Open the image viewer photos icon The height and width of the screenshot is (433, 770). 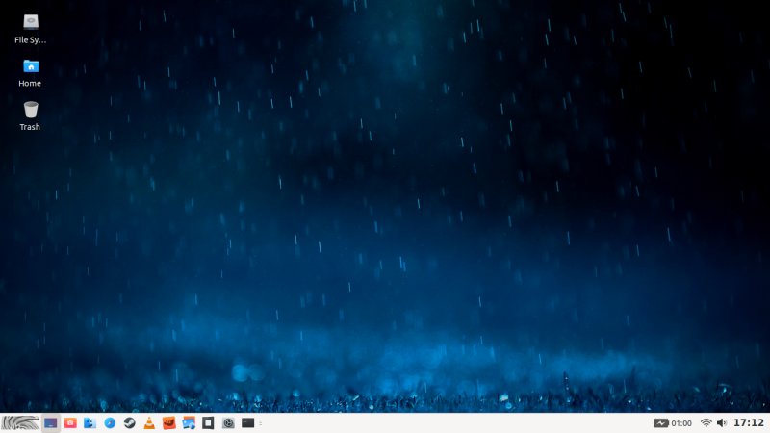[x=189, y=422]
